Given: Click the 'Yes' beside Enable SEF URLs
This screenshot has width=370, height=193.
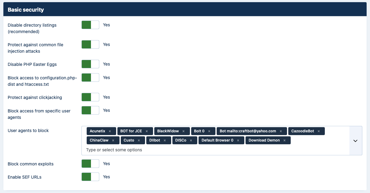Looking at the screenshot, I should click(x=106, y=177).
